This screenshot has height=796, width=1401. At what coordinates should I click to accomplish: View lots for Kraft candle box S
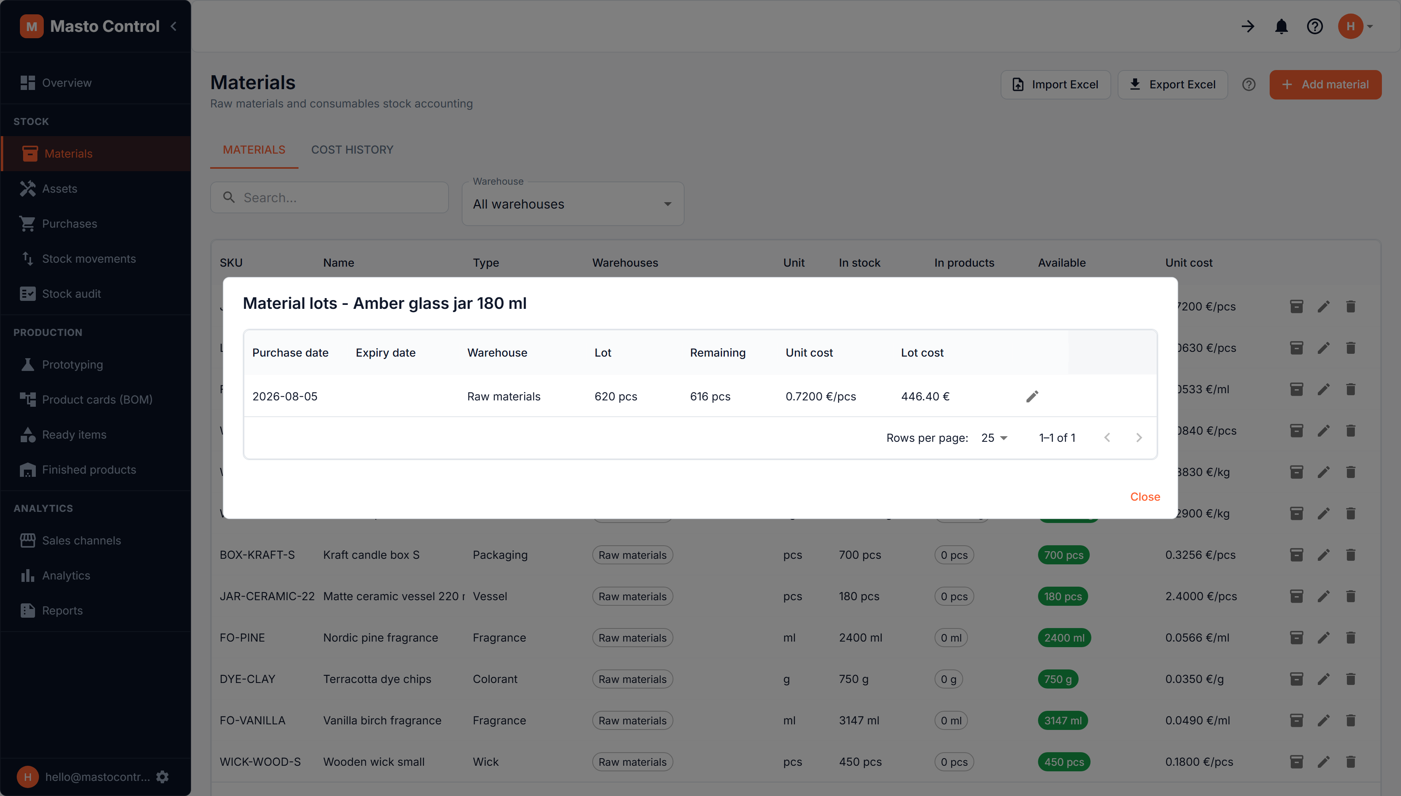tap(1297, 555)
